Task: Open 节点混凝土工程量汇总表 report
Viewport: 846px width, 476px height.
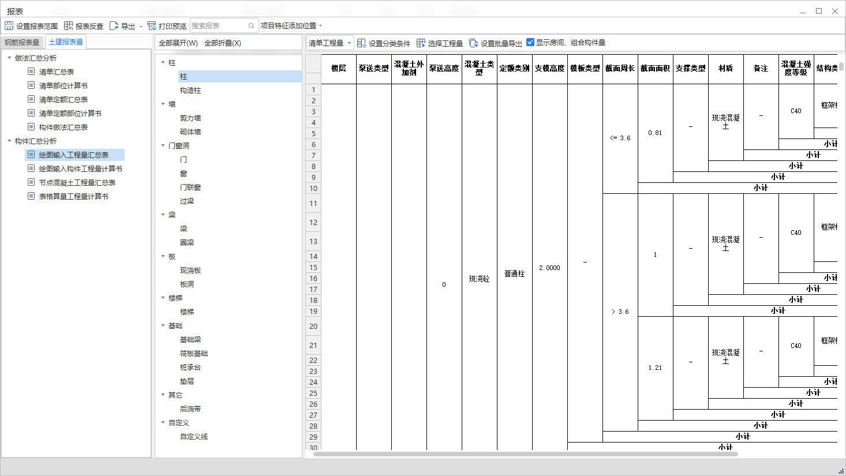Action: 77,182
